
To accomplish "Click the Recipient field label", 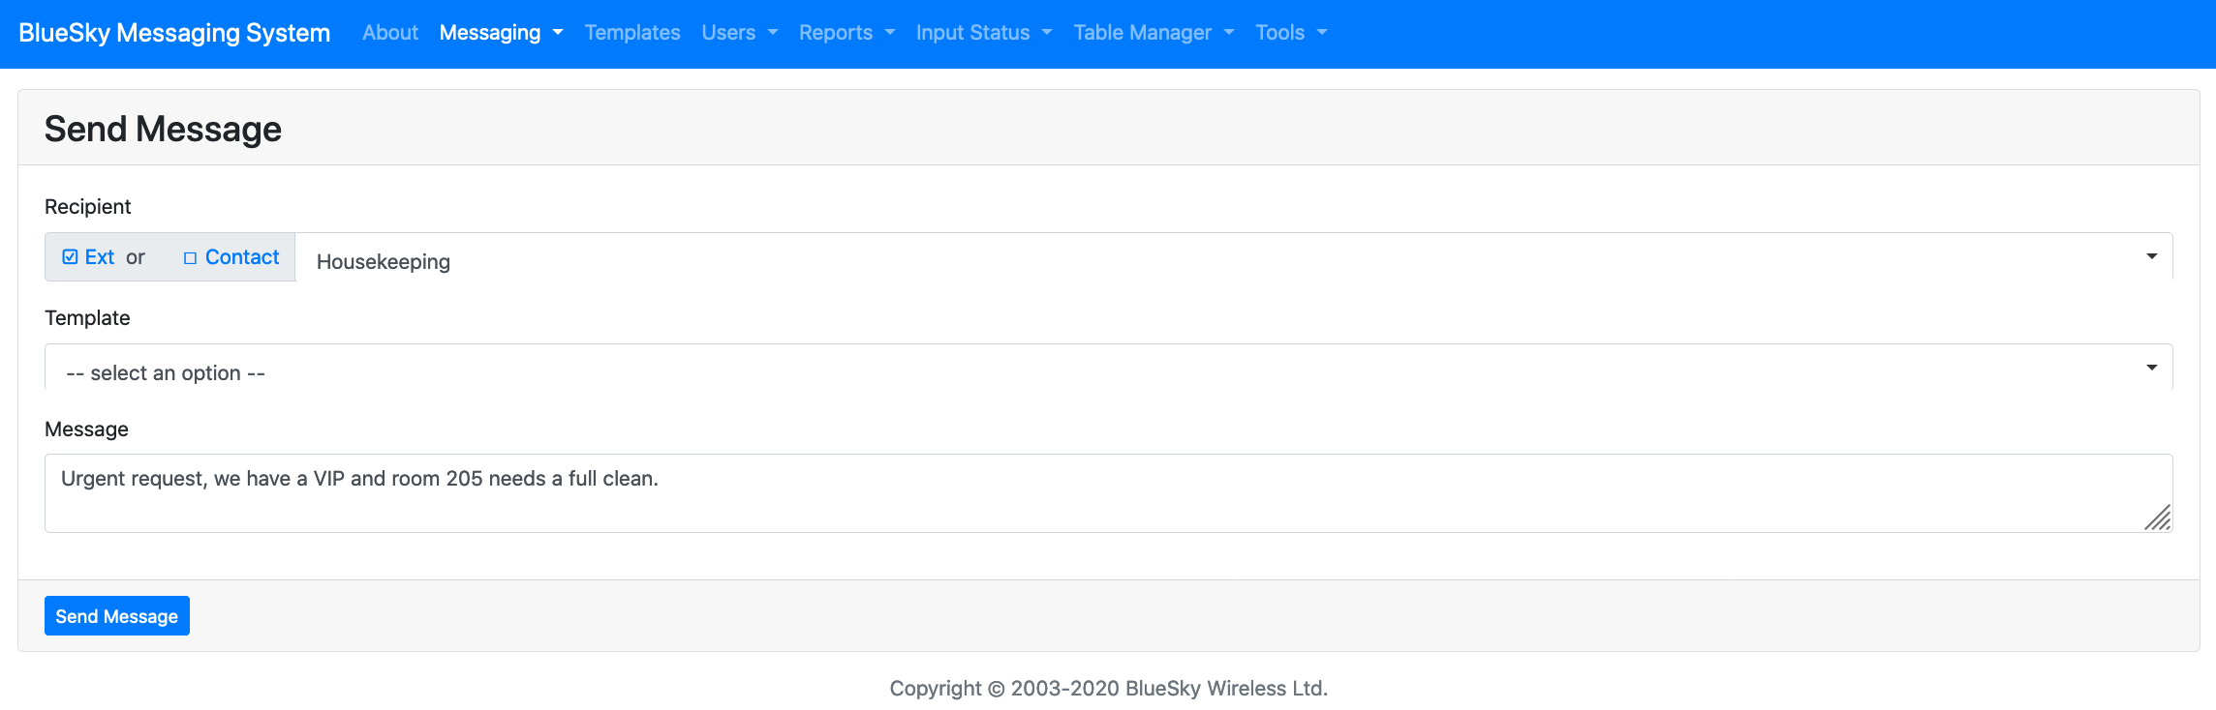I will click(88, 207).
